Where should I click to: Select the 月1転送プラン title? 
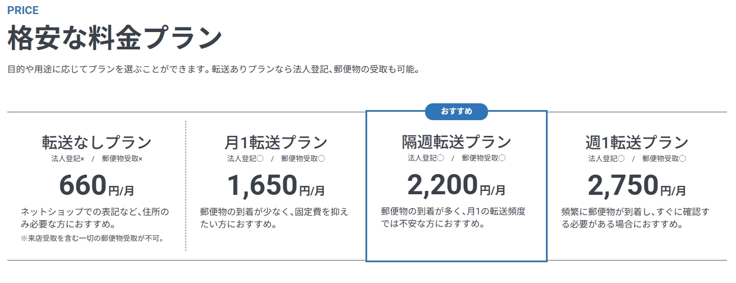click(276, 142)
